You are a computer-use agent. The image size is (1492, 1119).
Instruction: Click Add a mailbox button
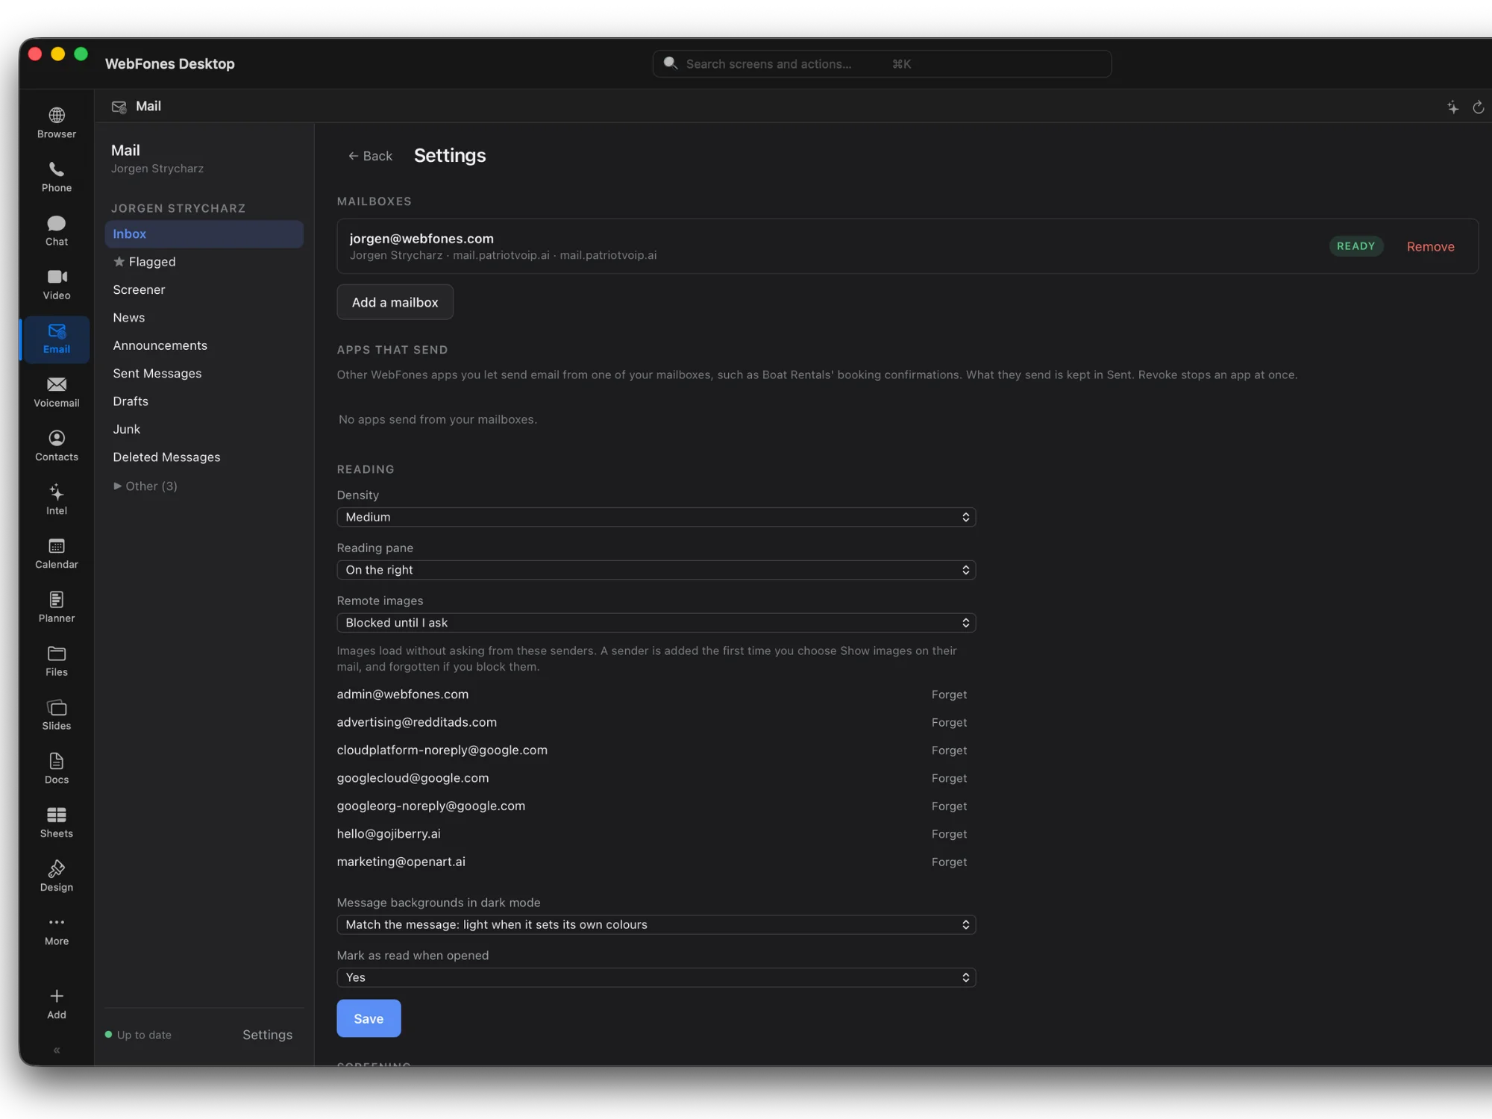[395, 302]
